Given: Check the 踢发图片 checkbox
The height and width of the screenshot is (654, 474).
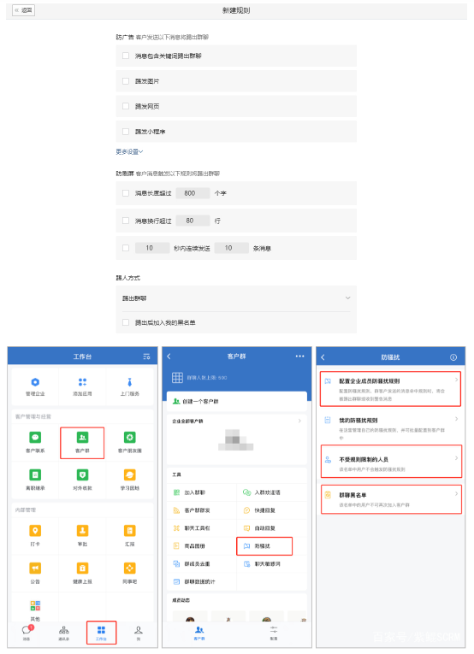Looking at the screenshot, I should click(x=126, y=81).
